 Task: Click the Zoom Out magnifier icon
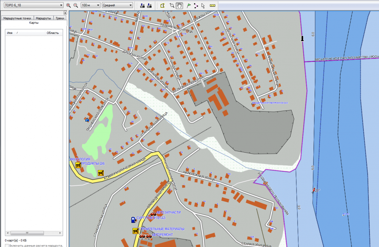(75, 6)
